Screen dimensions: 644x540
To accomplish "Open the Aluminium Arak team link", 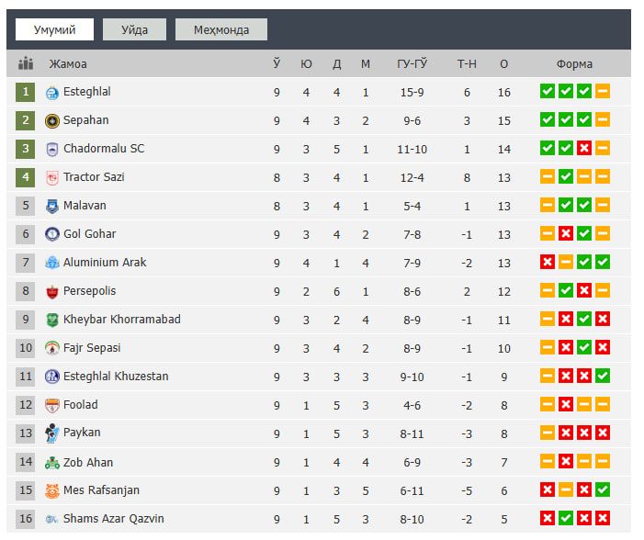I will (x=105, y=263).
